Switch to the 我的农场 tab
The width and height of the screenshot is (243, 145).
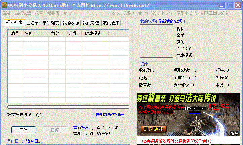tap(71, 23)
